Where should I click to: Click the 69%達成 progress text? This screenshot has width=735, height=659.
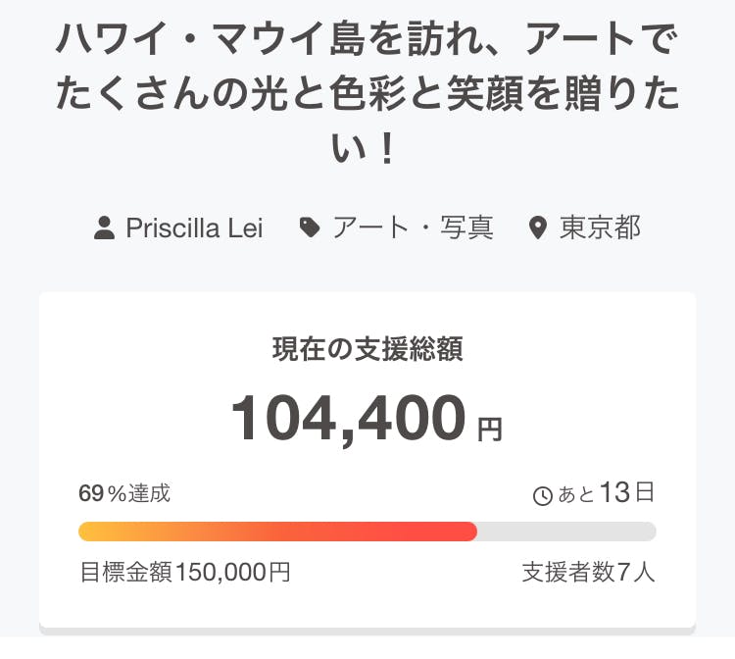coord(124,493)
